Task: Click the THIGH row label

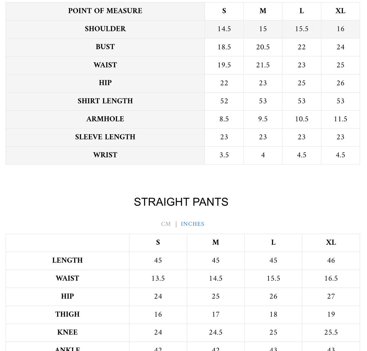Action: [x=68, y=314]
